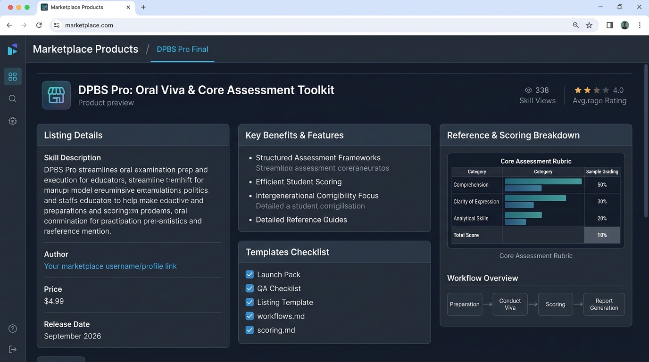
Task: Uncheck the Launch Pack checkbox
Action: (x=250, y=274)
